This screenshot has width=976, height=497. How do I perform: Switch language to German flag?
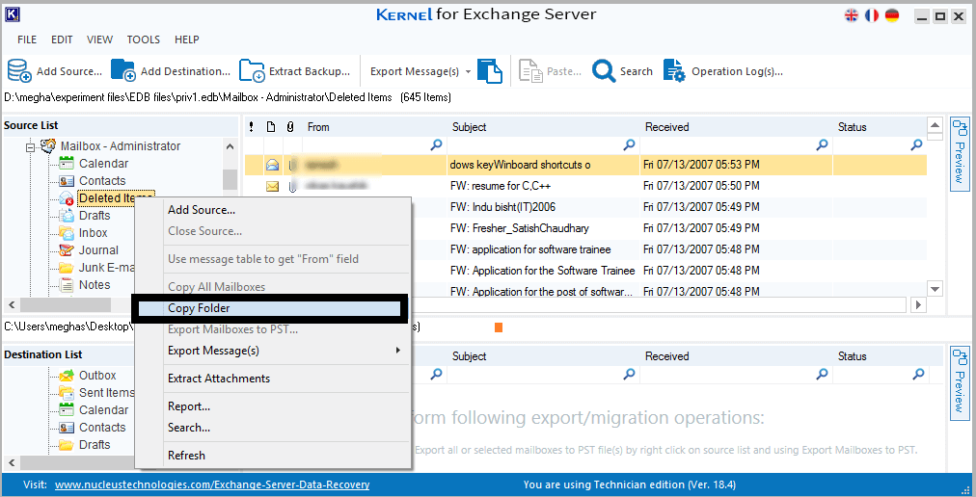(x=892, y=15)
